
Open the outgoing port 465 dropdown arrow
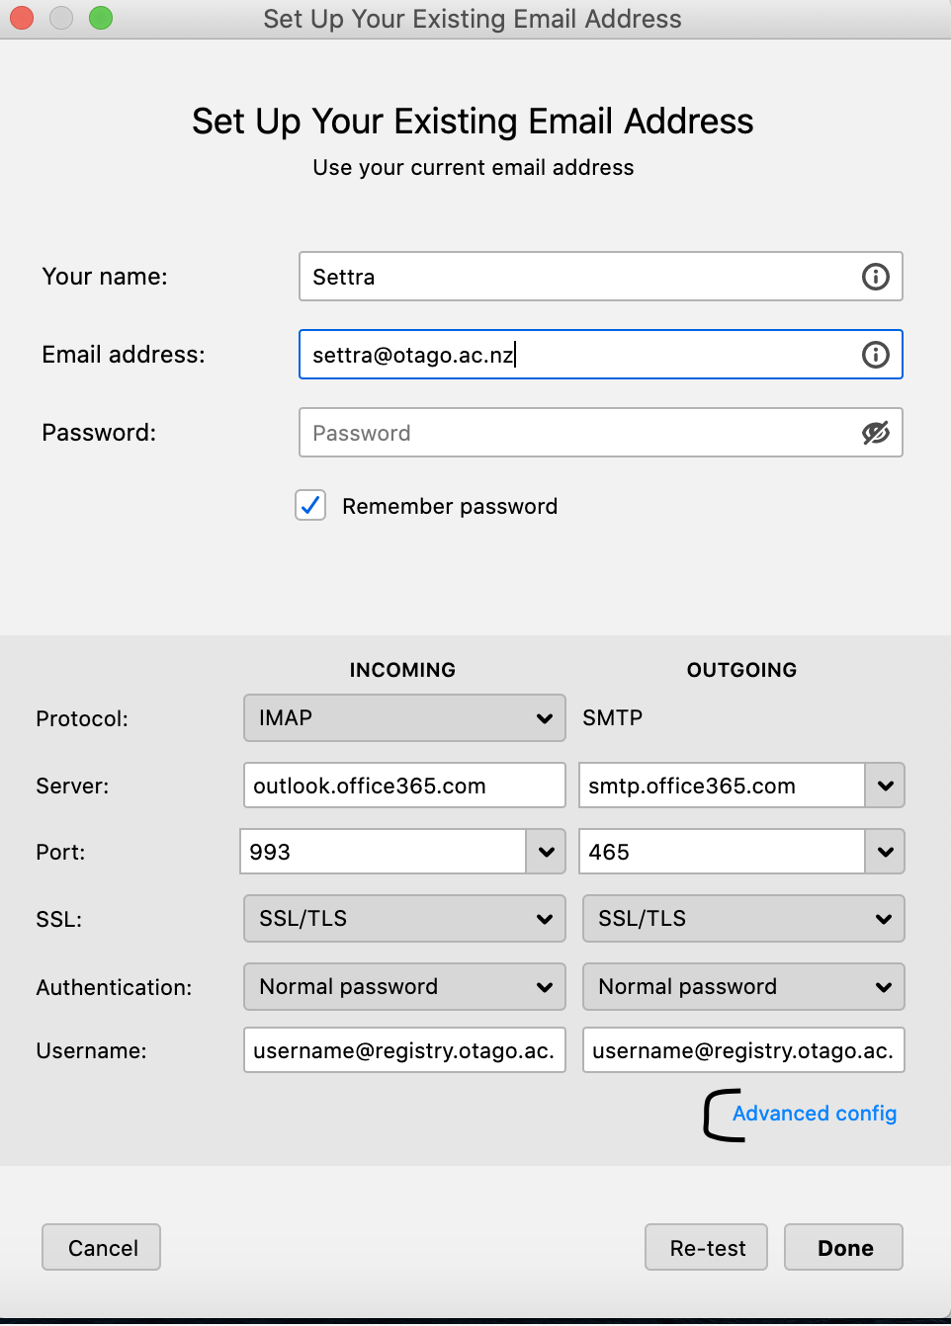pos(885,852)
